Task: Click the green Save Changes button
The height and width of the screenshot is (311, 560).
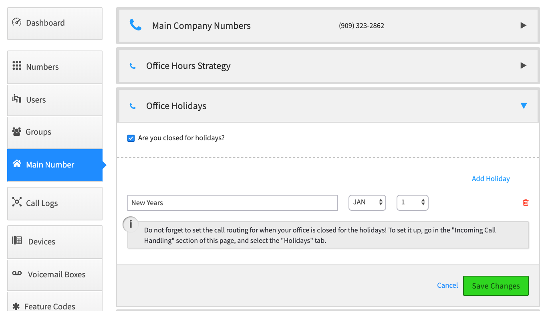Action: pyautogui.click(x=496, y=286)
